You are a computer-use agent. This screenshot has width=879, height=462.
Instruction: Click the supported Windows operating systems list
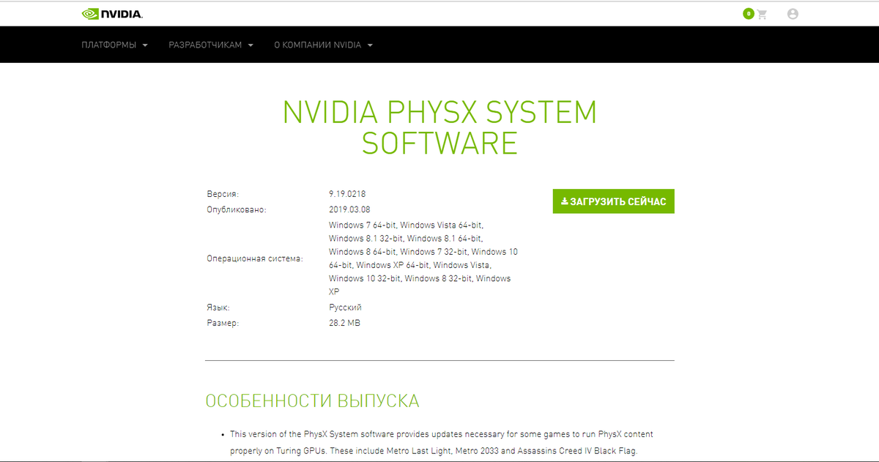[423, 258]
